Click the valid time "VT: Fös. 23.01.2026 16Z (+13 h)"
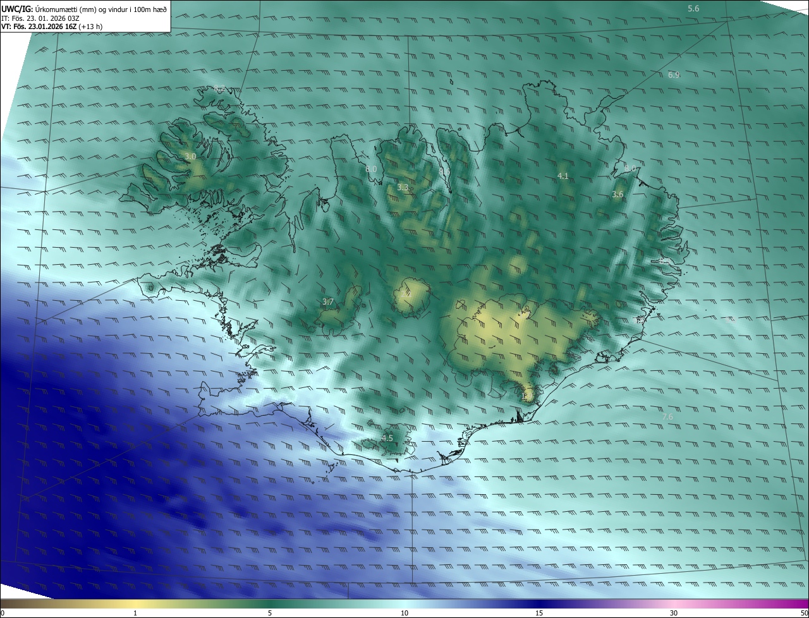The width and height of the screenshot is (809, 618). (x=53, y=27)
